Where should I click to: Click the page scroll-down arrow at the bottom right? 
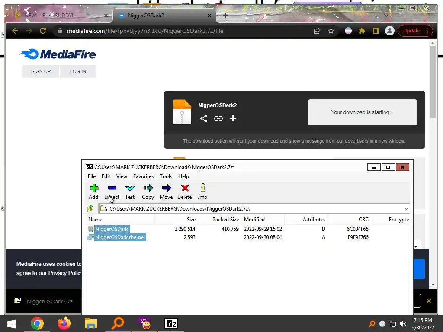point(433,285)
